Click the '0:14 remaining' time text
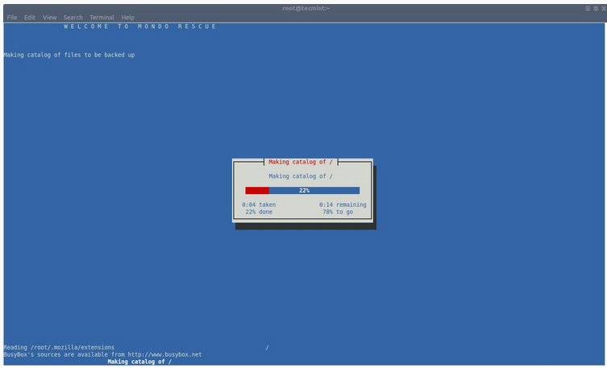607x368 pixels. click(x=343, y=205)
